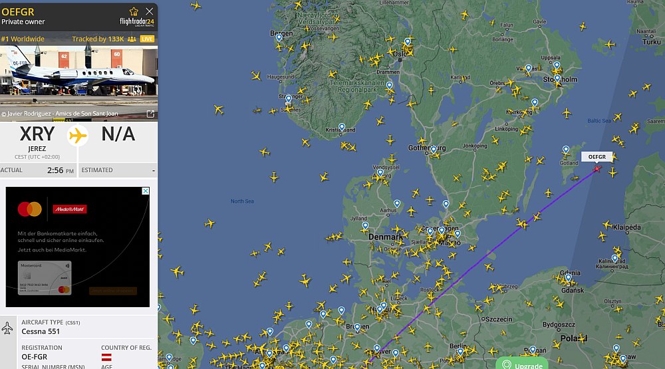Select the Aarhus airport pin
The height and width of the screenshot is (369, 665).
point(397,204)
